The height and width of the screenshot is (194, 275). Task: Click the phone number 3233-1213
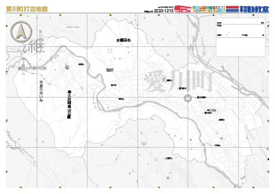click(x=164, y=11)
